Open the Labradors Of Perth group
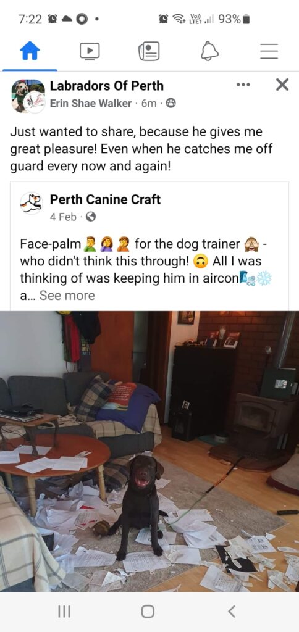Screen dimensions: 299x632 coord(107,85)
